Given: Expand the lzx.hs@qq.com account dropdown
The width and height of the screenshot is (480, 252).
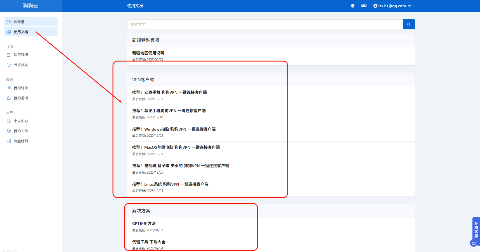Looking at the screenshot, I should 392,6.
